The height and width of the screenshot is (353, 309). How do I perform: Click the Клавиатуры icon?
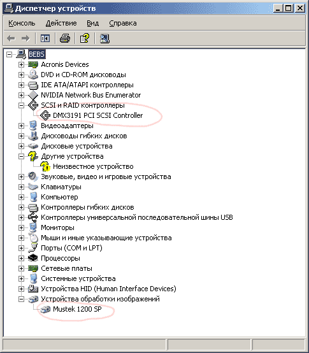point(33,187)
